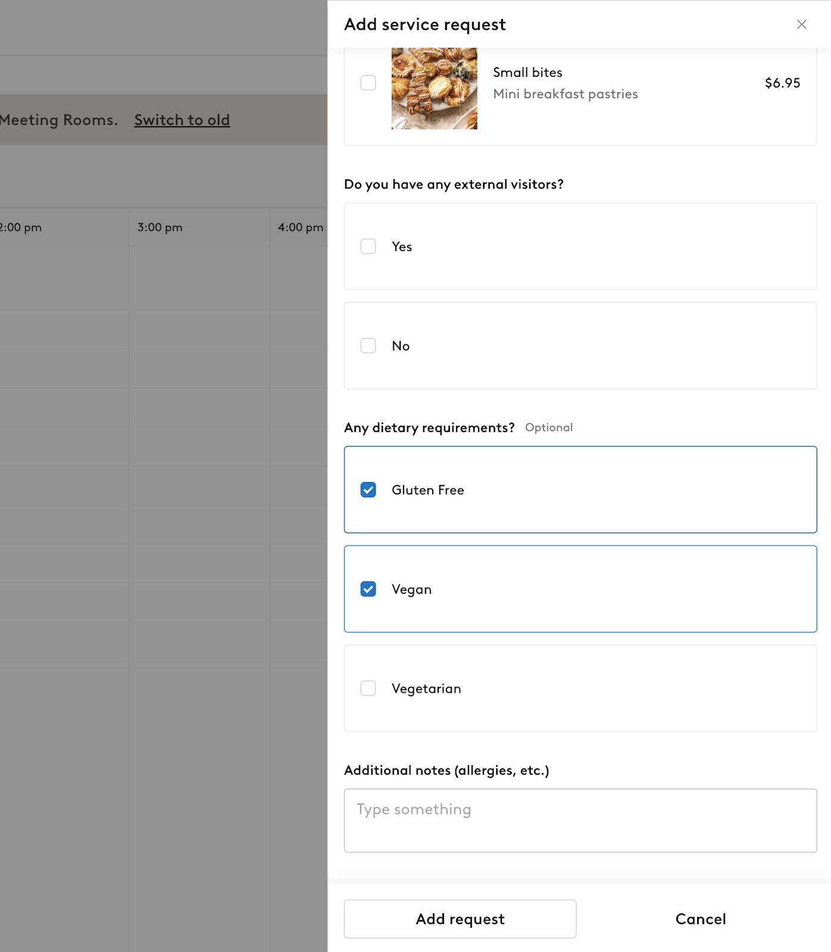Click the $6.95 price of Small bites
The width and height of the screenshot is (831, 952).
tap(782, 83)
